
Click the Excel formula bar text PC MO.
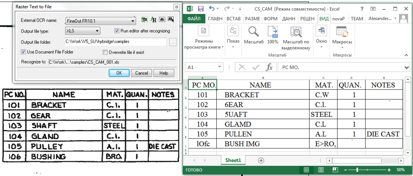point(290,67)
